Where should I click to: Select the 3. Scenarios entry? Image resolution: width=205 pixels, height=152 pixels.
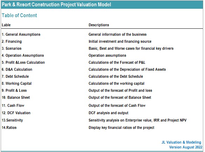pos(12,48)
